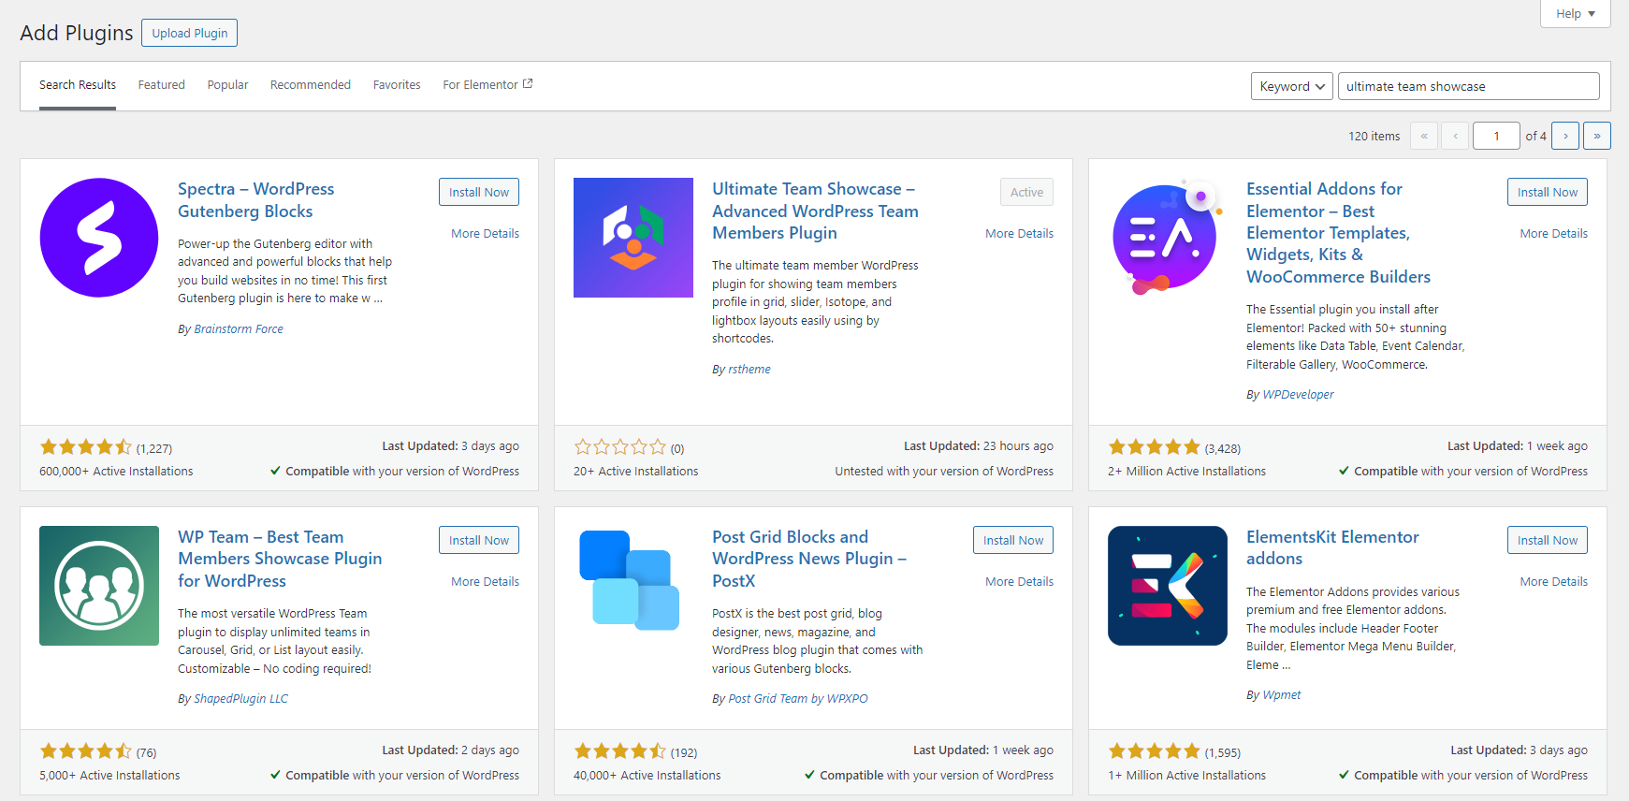Open More Details for Ultimate Team Showcase
Screen dimensions: 1629x801
[1019, 234]
